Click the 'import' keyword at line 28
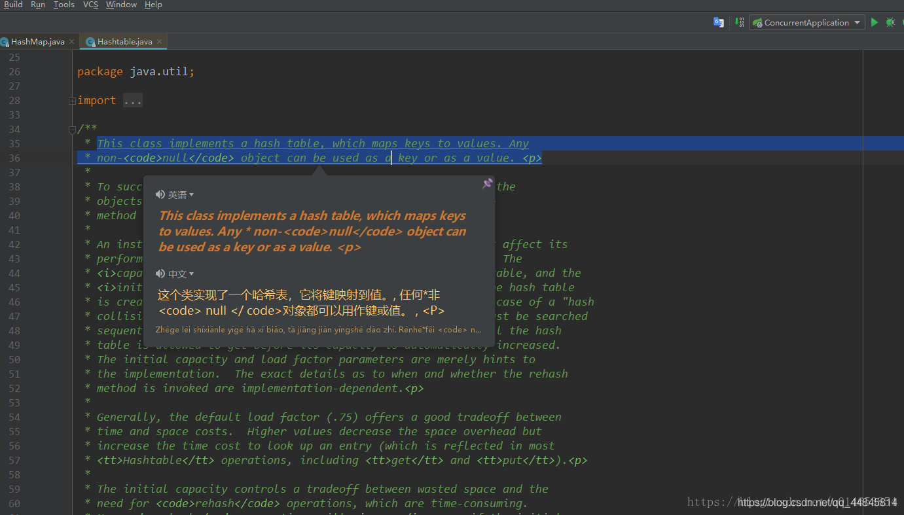The image size is (904, 515). click(96, 101)
